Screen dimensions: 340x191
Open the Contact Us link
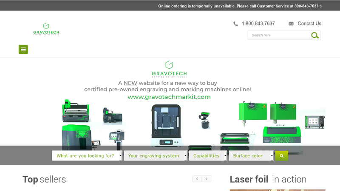click(x=309, y=23)
